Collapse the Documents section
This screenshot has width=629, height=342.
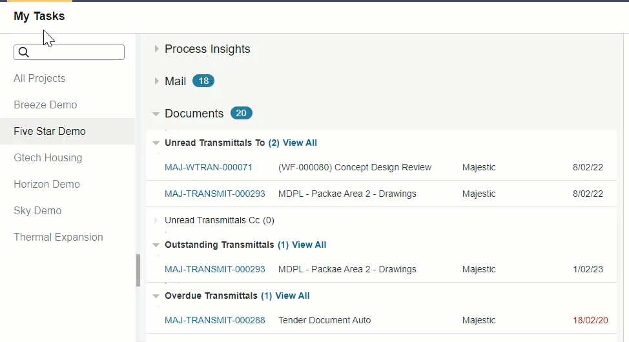pyautogui.click(x=156, y=114)
